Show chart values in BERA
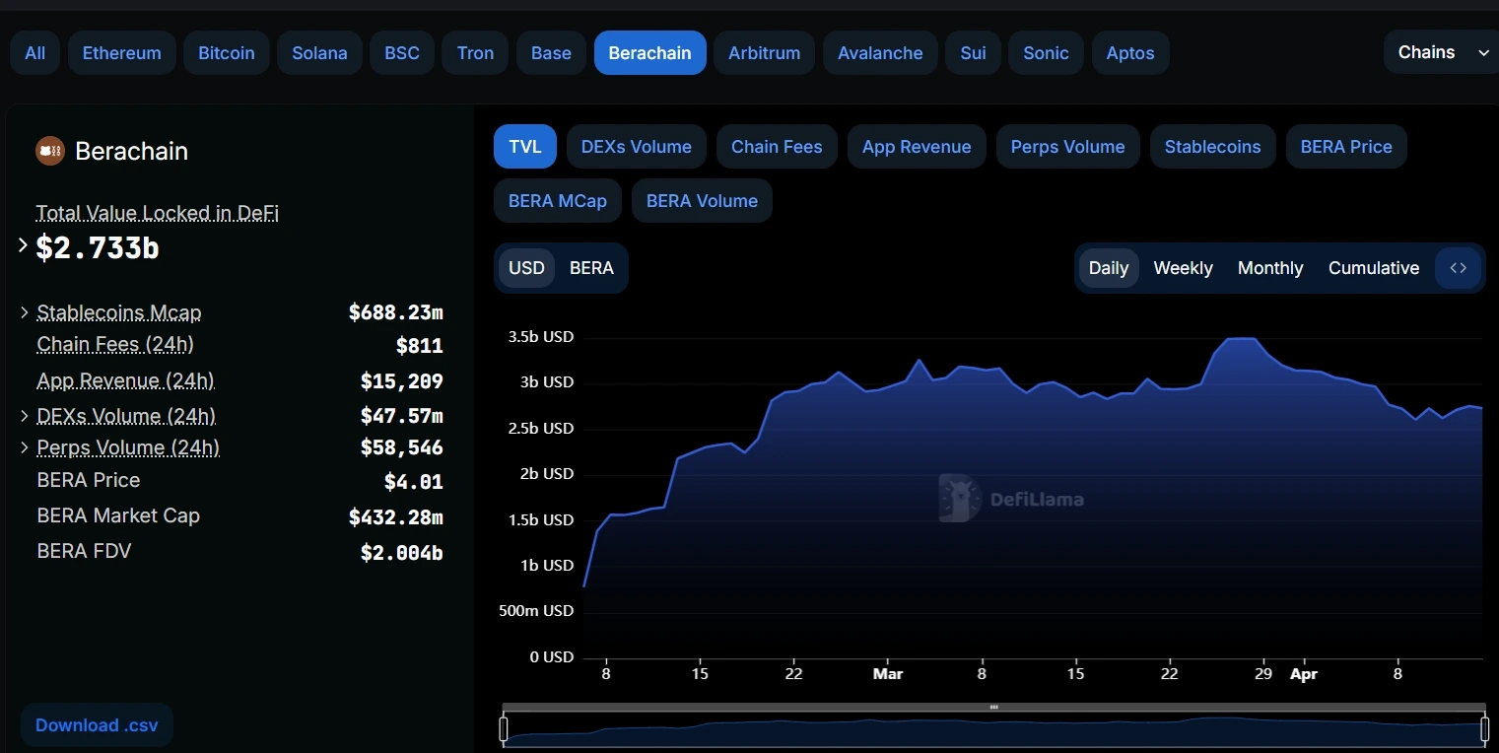This screenshot has width=1499, height=753. (x=591, y=268)
